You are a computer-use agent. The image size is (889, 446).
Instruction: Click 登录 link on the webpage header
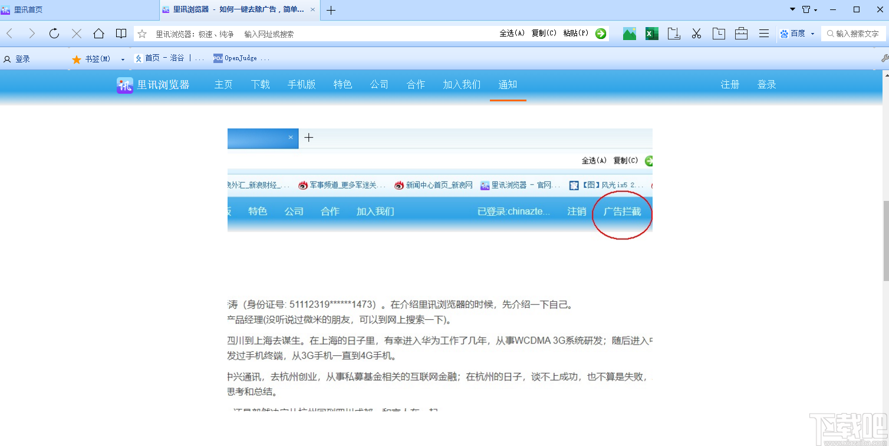pos(766,84)
